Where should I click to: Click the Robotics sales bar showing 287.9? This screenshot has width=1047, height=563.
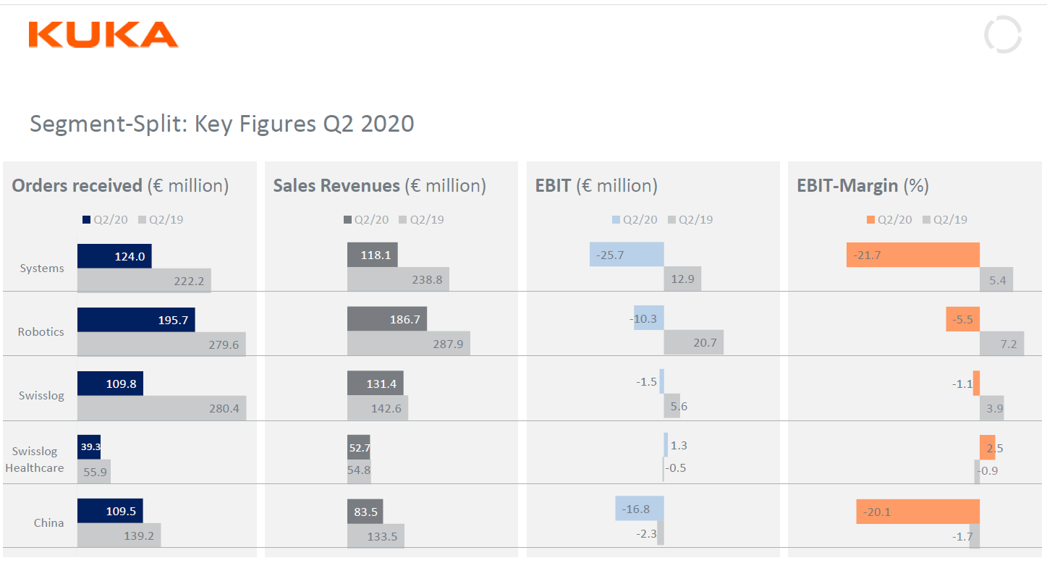click(409, 343)
